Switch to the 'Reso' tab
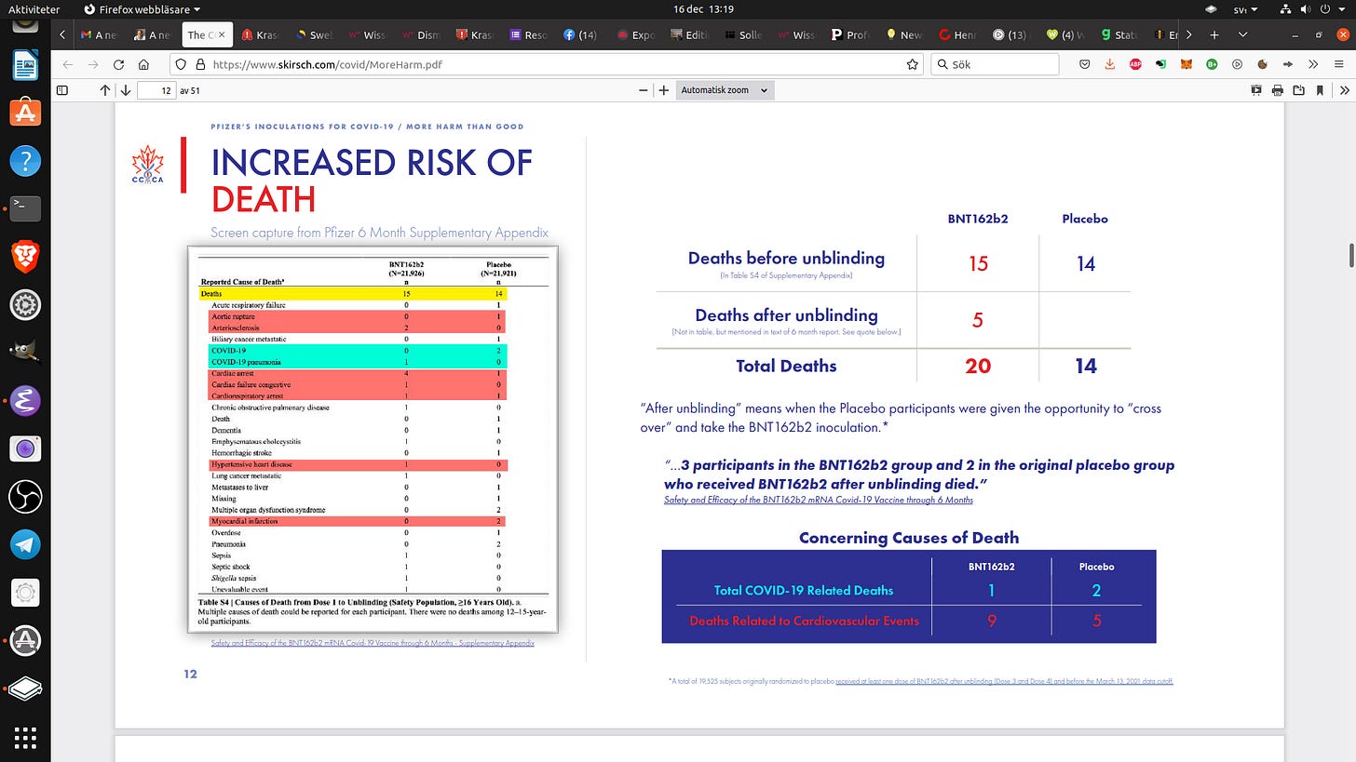 pyautogui.click(x=530, y=34)
